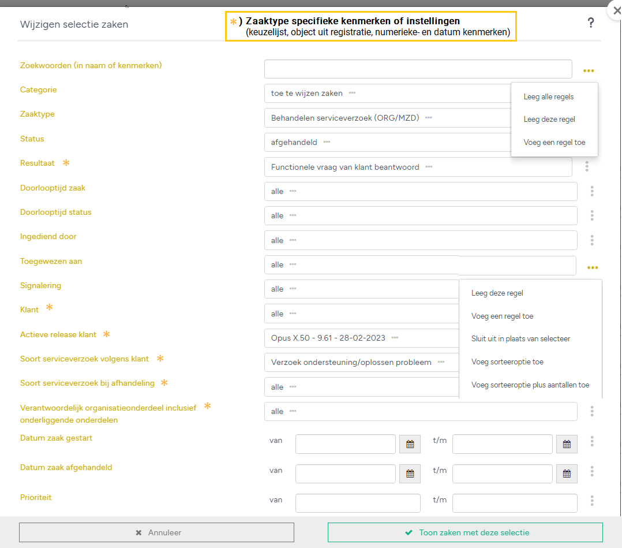
Task: Focus Datum zaak afgehandeld van date input
Action: tap(346, 474)
